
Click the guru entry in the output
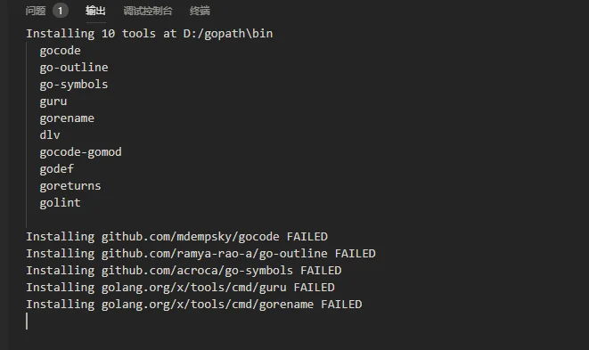click(53, 102)
